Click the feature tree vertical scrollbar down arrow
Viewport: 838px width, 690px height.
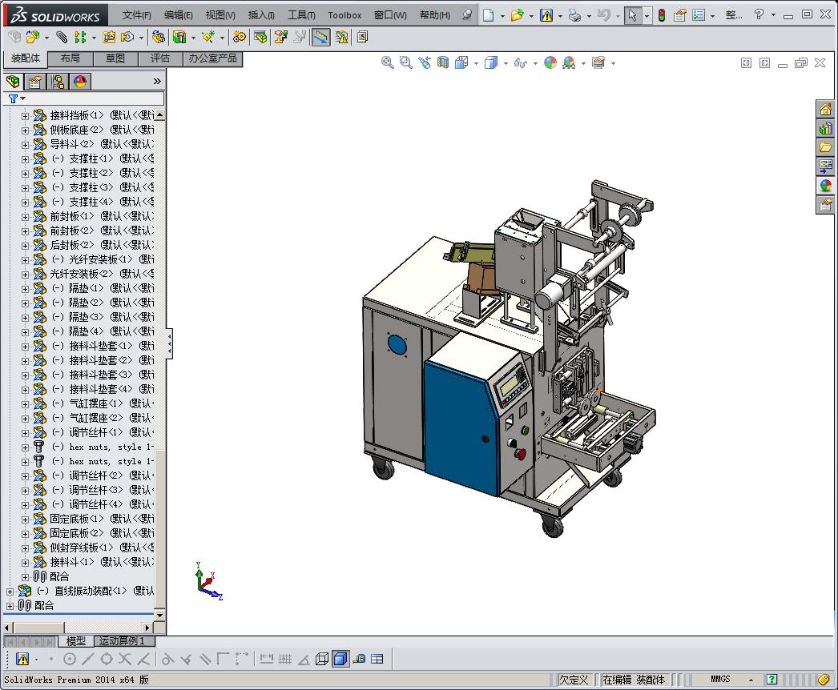159,616
